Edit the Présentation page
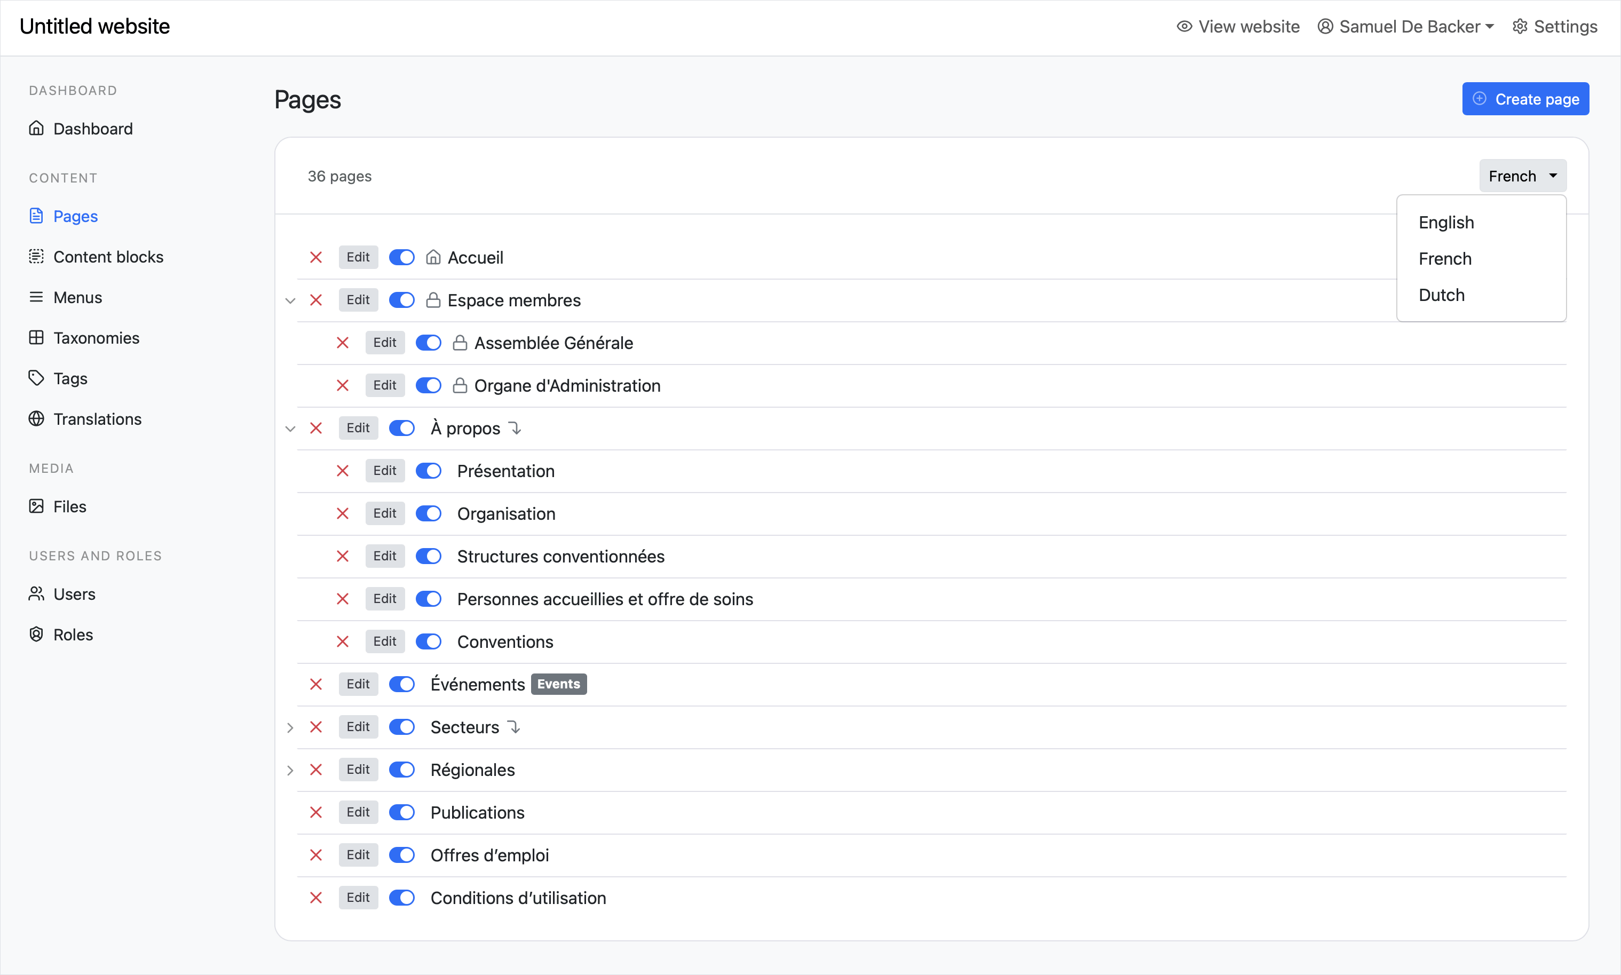The image size is (1621, 975). 384,470
